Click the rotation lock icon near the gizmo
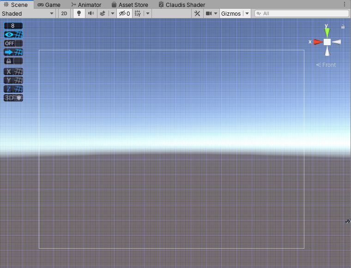351x268 pixels. pyautogui.click(x=343, y=27)
